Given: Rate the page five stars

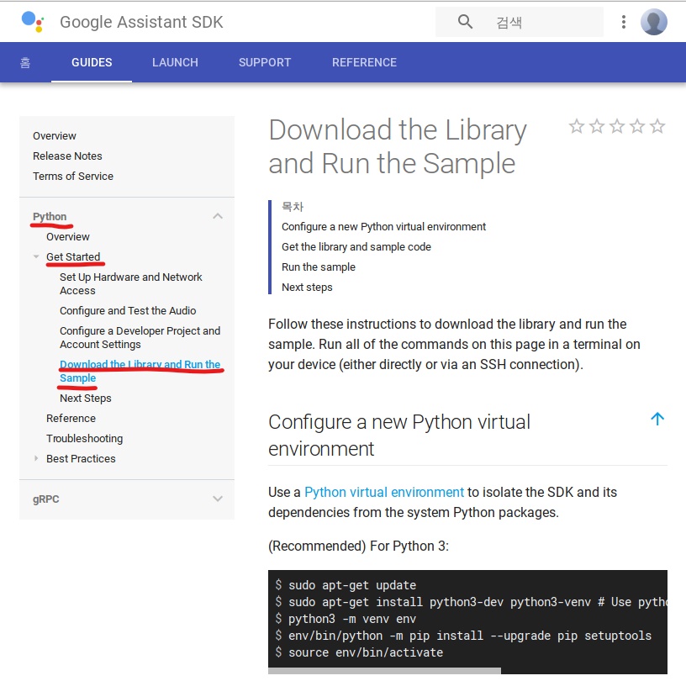Looking at the screenshot, I should point(657,126).
